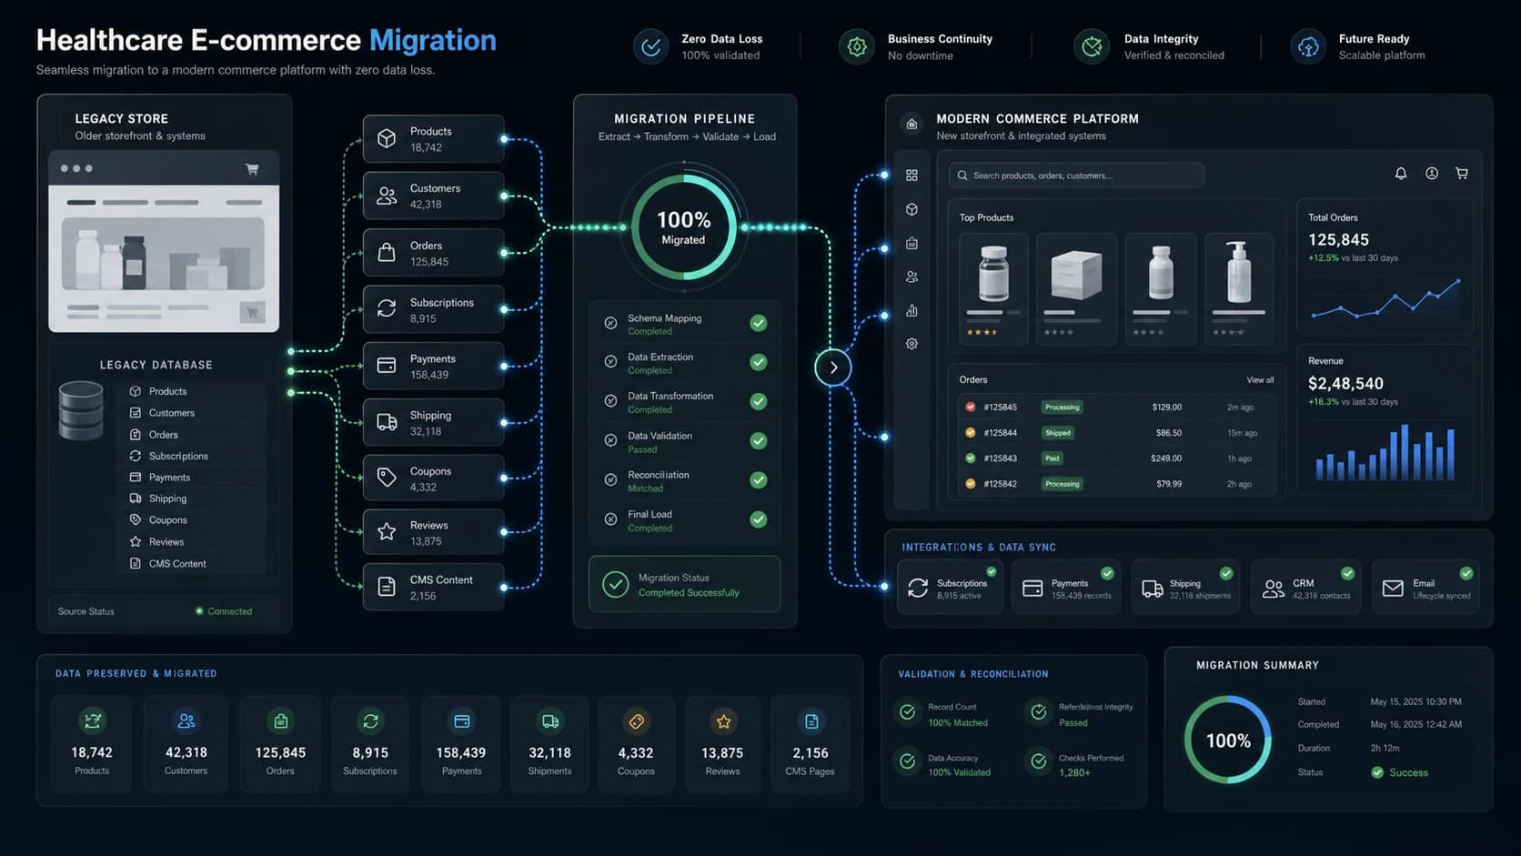Click the Payments credit card icon card
Screen dimensions: 1521x856
point(433,366)
